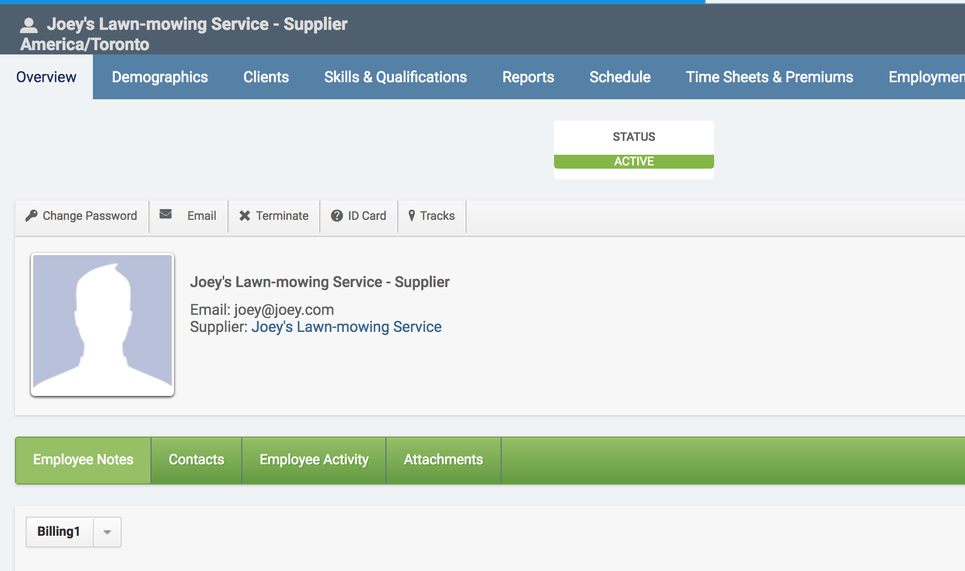Go to Skills & Qualifications tab
The width and height of the screenshot is (965, 571).
[x=396, y=77]
